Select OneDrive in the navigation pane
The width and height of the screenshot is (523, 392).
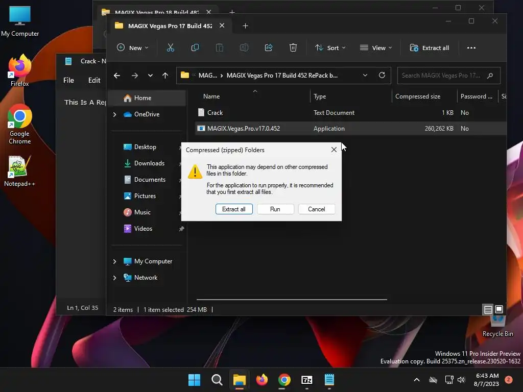pyautogui.click(x=147, y=114)
